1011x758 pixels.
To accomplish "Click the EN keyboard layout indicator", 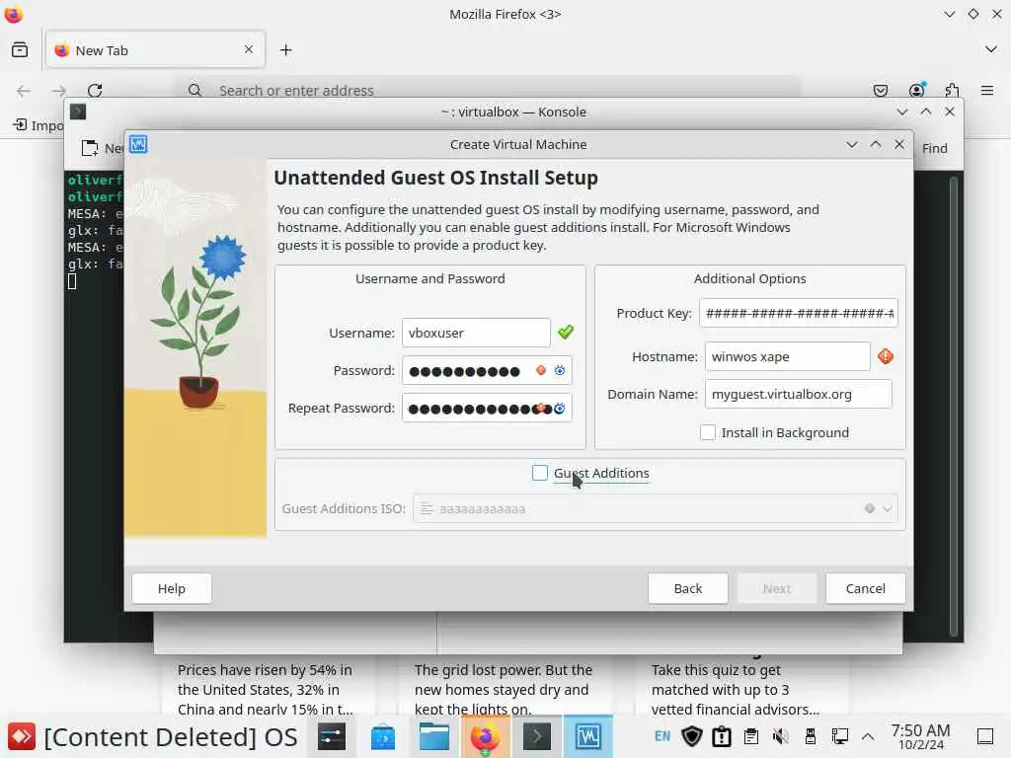I will pos(662,736).
